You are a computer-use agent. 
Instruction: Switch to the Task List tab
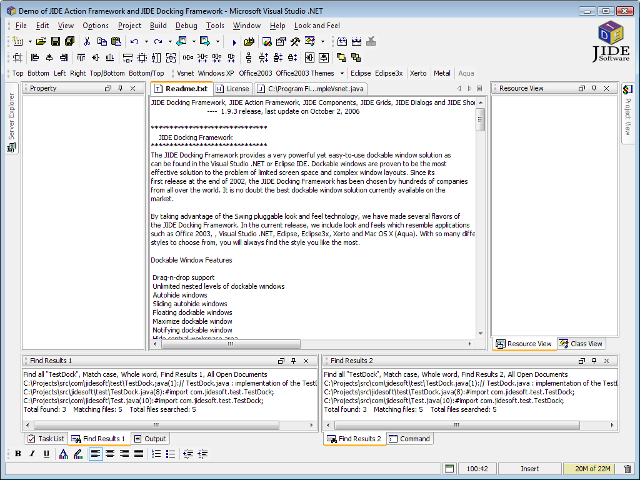coord(46,439)
